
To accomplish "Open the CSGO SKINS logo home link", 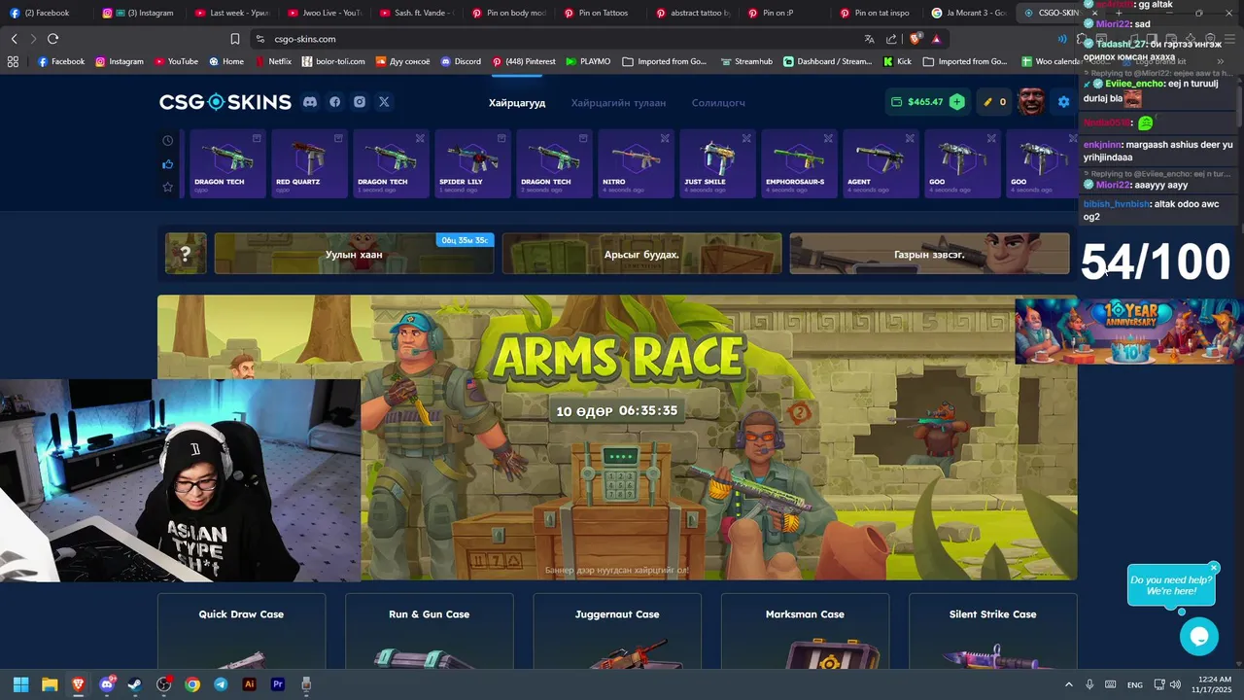I will (x=225, y=102).
